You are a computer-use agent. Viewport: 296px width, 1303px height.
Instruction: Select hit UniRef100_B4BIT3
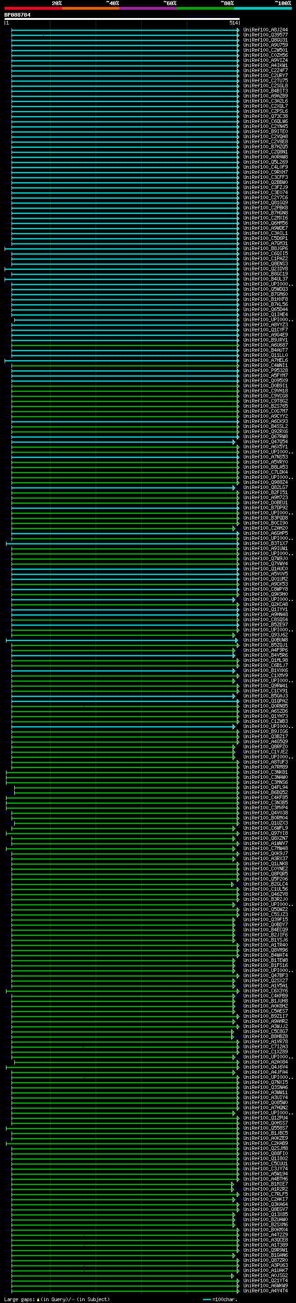coord(265,91)
